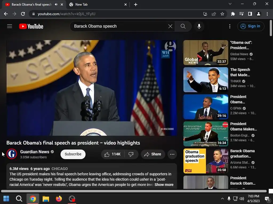The height and width of the screenshot is (204, 273).
Task: Subscribe to Guardian News channel
Action: pyautogui.click(x=73, y=154)
